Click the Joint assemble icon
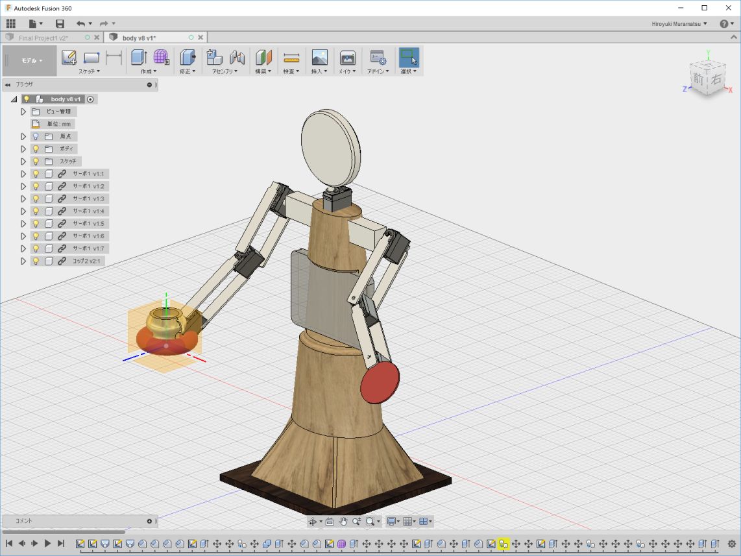The height and width of the screenshot is (556, 741). click(237, 57)
